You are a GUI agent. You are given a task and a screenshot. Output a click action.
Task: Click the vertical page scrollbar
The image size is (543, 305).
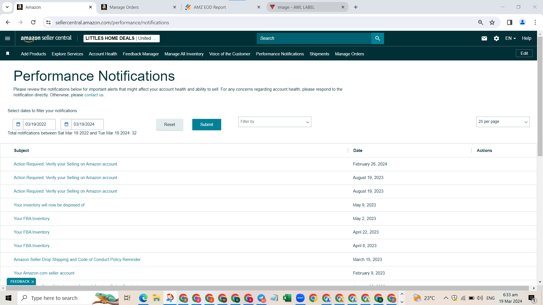click(x=540, y=96)
